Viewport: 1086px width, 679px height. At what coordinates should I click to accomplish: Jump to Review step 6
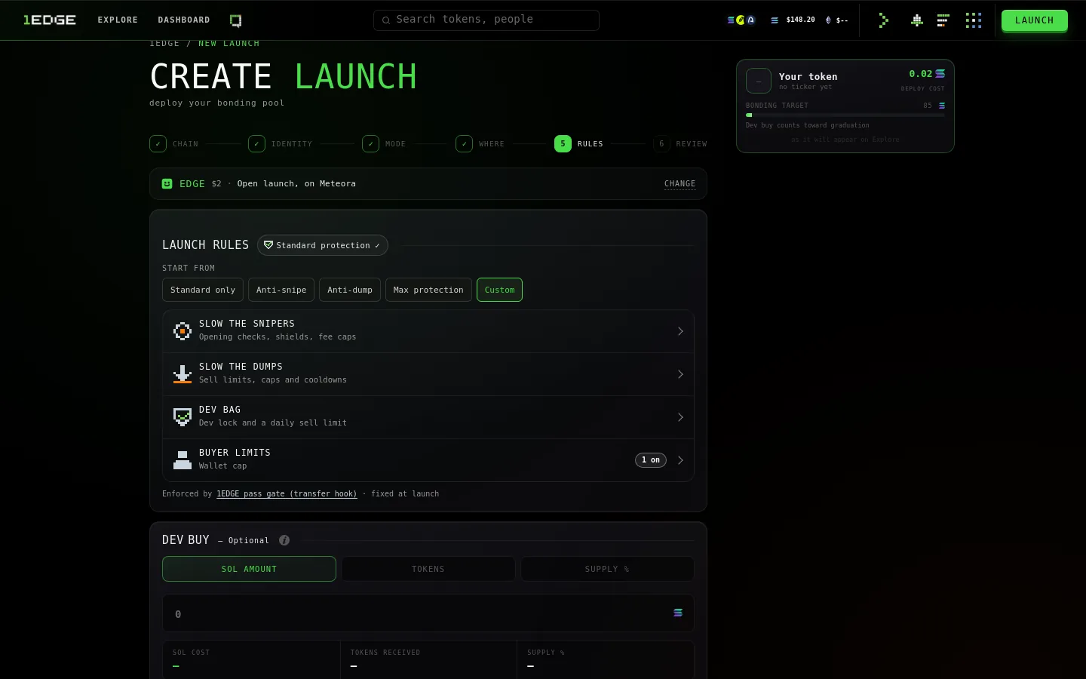680,143
